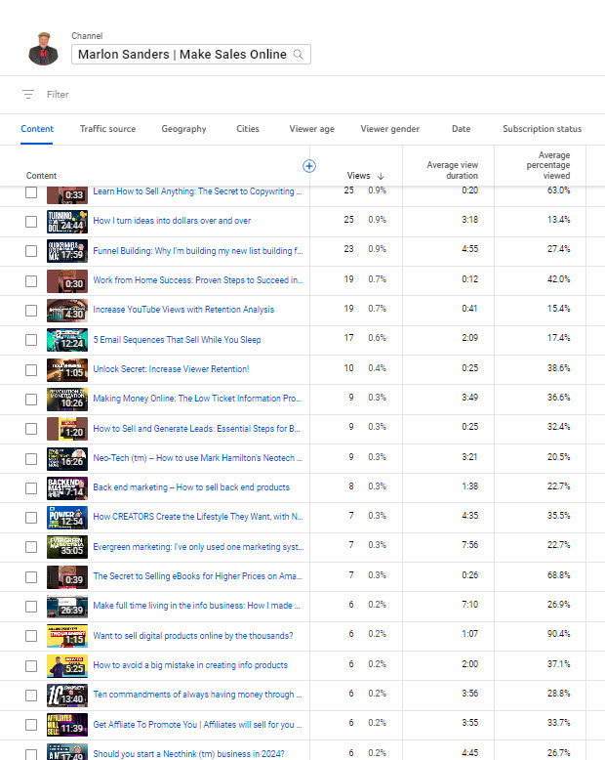
Task: Check Get Affiliate To Promote You checkbox
Action: pyautogui.click(x=31, y=725)
